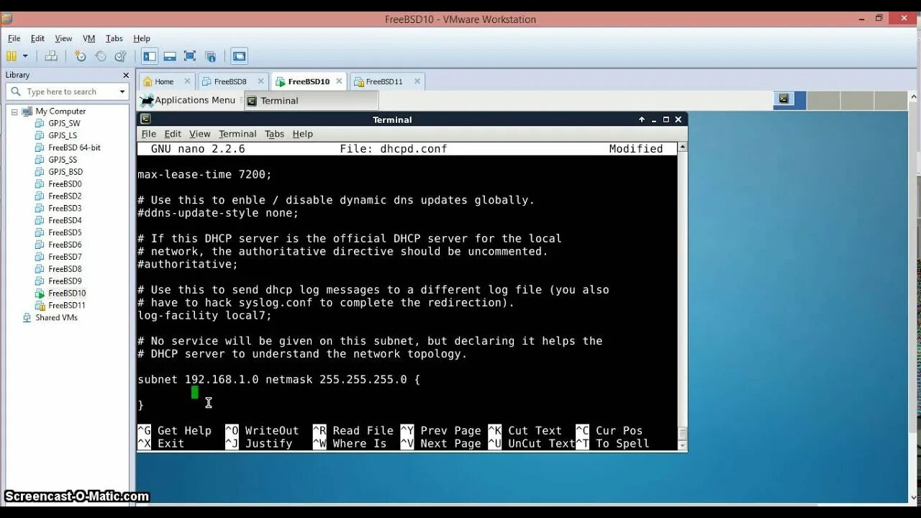This screenshot has width=921, height=518.
Task: Click Terminal window menu icon in titlebar
Action: [x=145, y=119]
